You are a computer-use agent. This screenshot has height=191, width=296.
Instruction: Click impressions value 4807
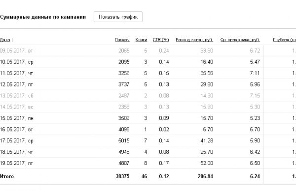click(x=124, y=163)
